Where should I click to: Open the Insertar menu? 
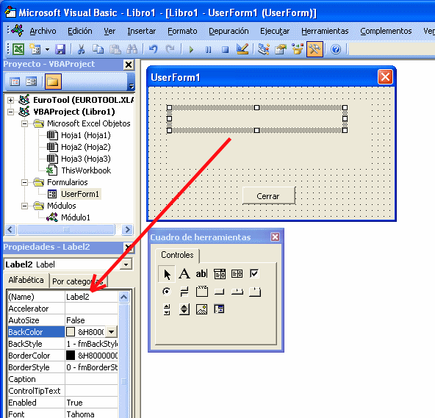142,31
